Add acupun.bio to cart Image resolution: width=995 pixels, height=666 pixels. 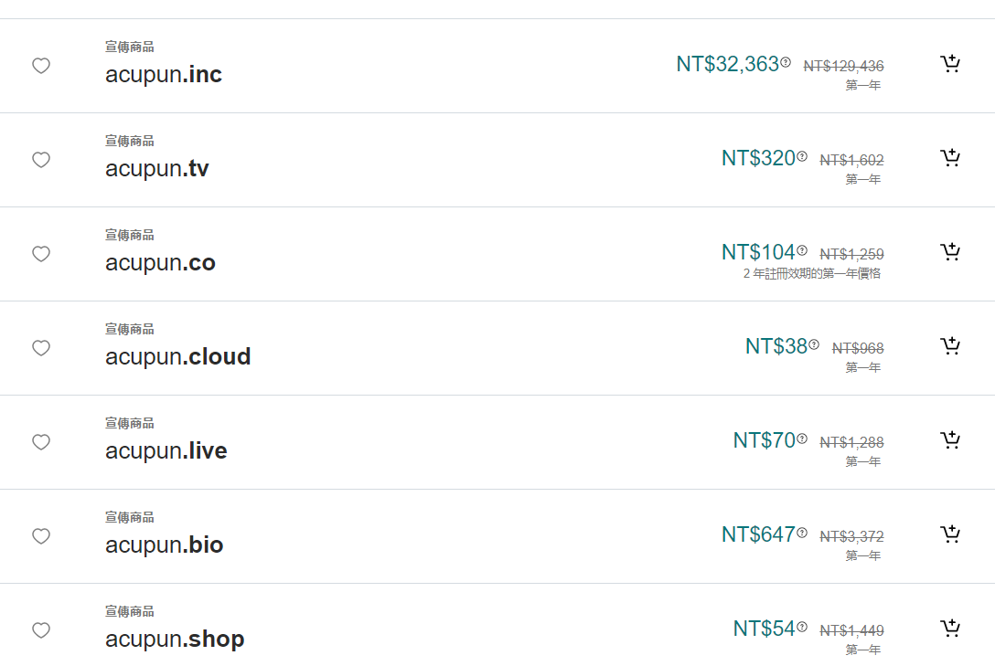click(x=950, y=534)
